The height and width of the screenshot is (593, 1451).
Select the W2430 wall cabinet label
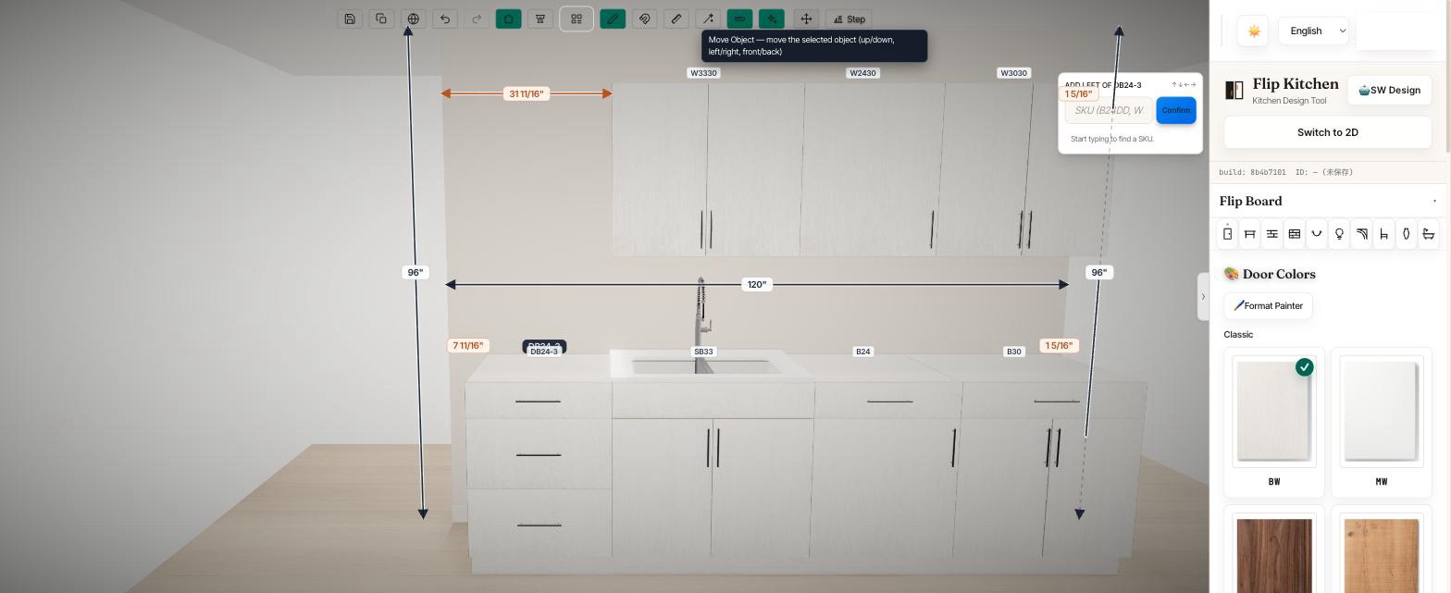(862, 73)
